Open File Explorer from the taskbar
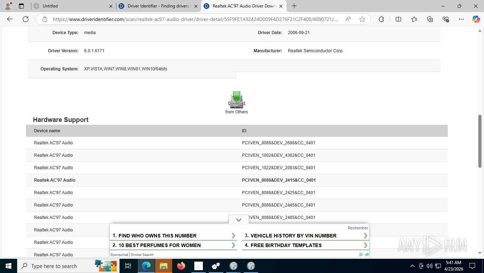The width and height of the screenshot is (484, 273). pyautogui.click(x=163, y=266)
